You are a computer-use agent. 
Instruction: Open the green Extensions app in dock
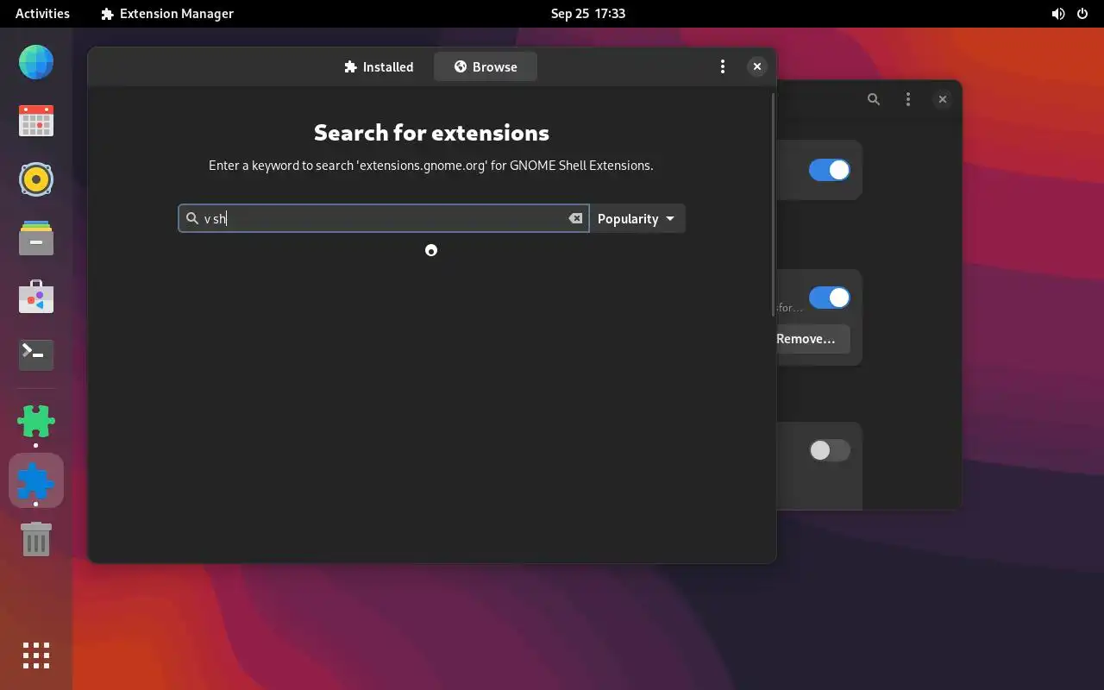point(36,421)
